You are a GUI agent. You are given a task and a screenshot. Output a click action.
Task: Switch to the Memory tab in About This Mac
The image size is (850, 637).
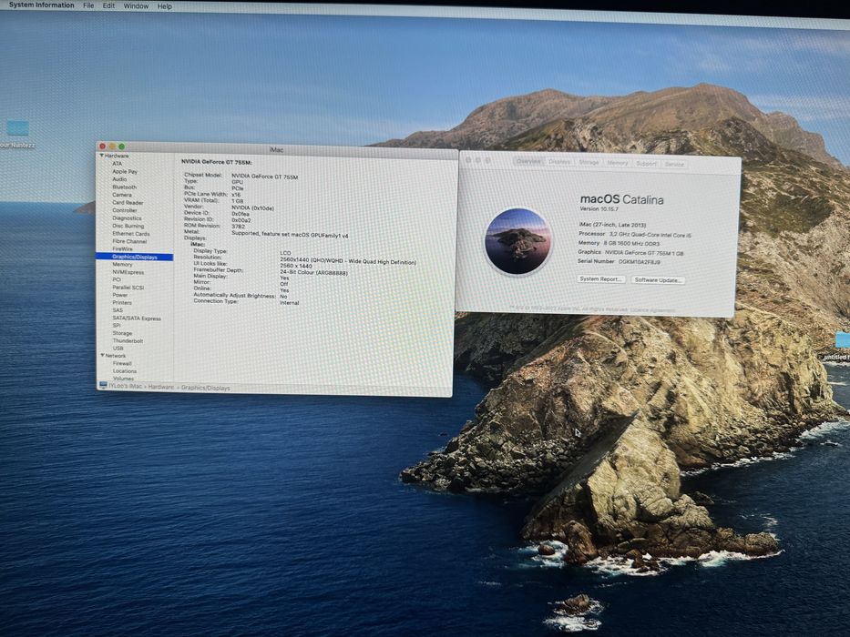point(618,163)
